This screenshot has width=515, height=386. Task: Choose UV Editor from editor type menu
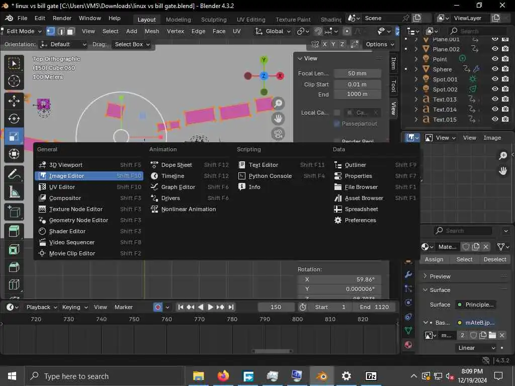89,187
